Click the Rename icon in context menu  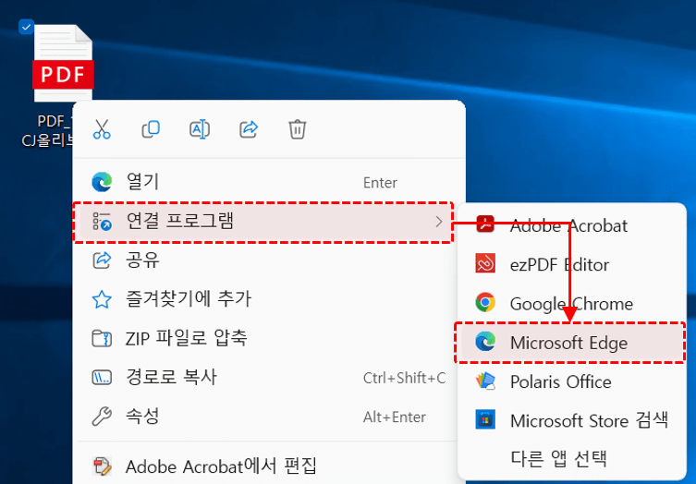click(200, 129)
